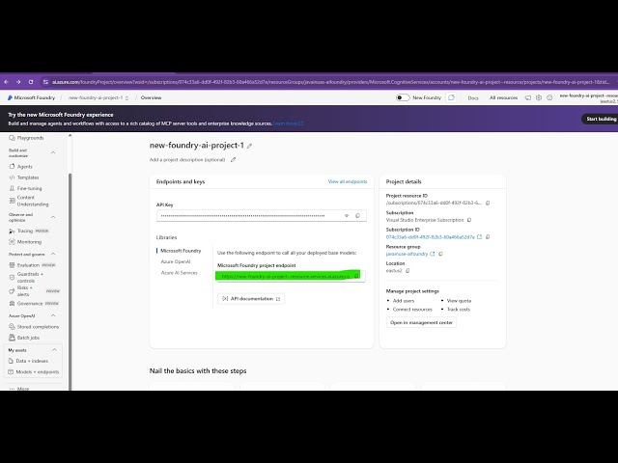
Task: Expand the More sidebar item
Action: (19, 389)
